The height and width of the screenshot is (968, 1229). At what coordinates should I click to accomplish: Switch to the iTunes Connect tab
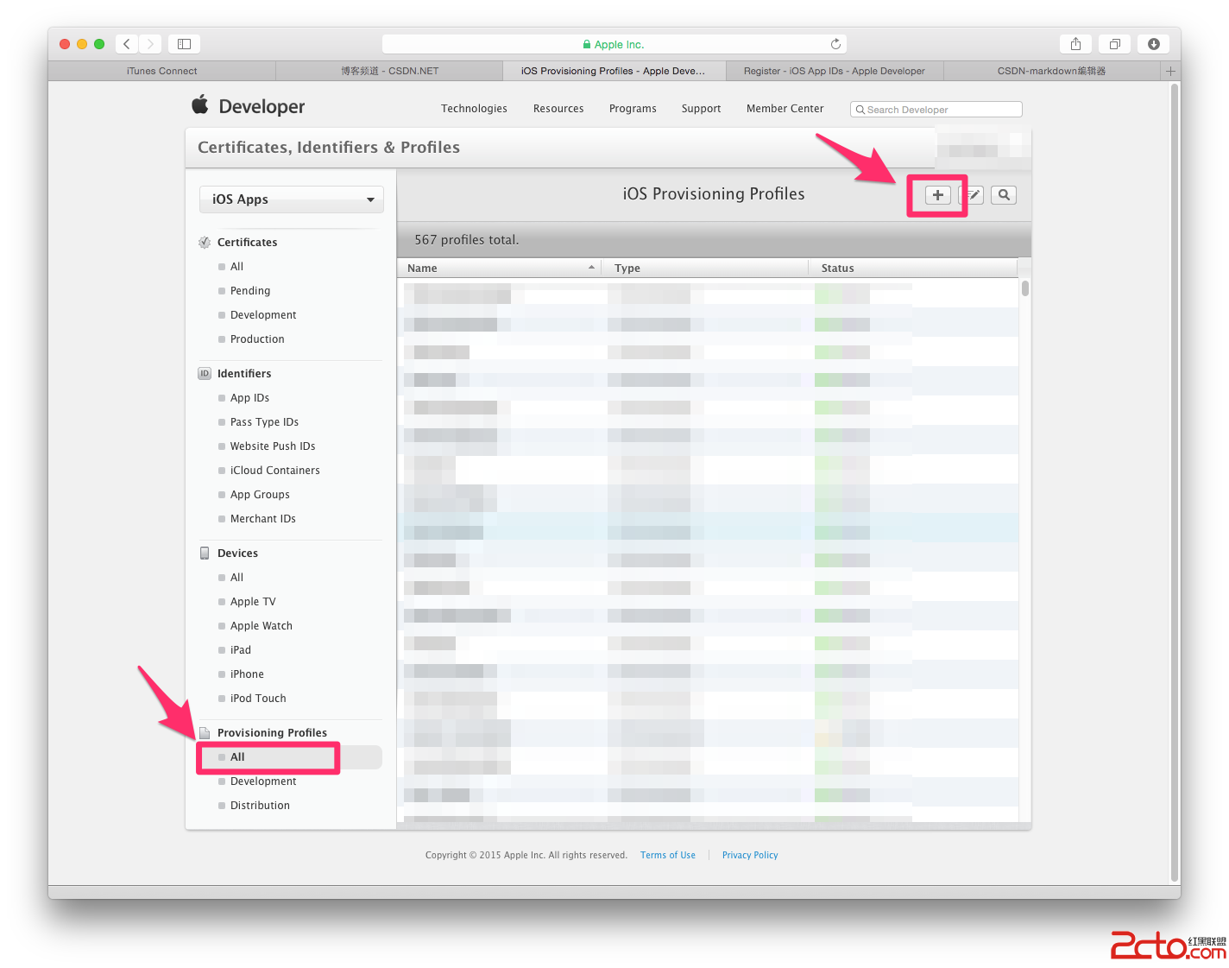(161, 71)
